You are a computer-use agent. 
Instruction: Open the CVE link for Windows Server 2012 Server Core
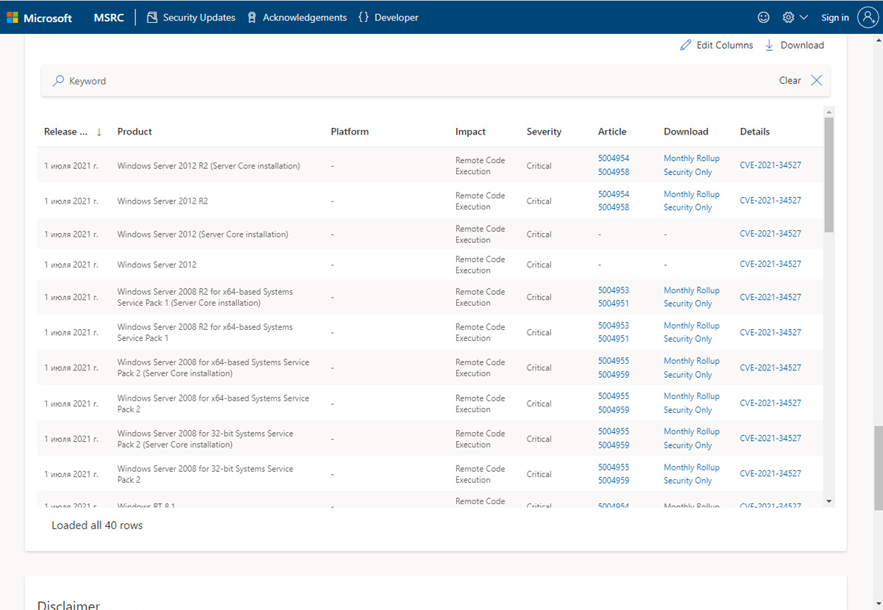(x=770, y=234)
